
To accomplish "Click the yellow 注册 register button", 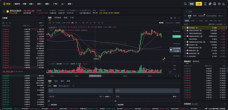I will [199, 4].
